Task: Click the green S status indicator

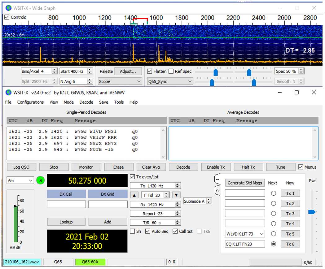Action: (x=40, y=180)
